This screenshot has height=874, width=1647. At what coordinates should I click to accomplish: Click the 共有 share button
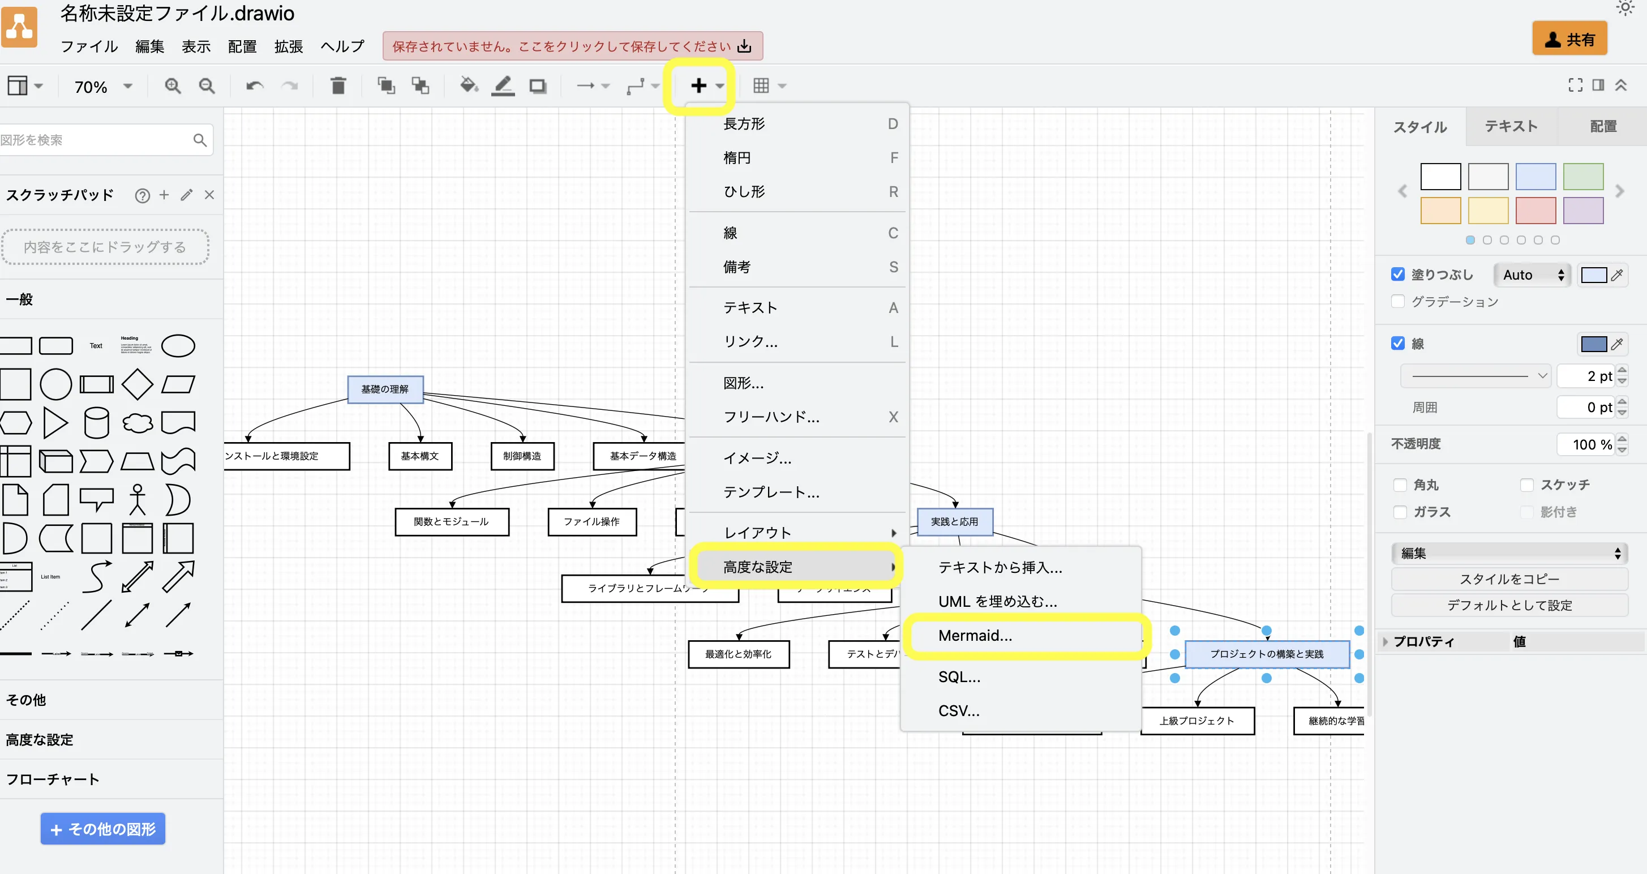[1569, 40]
